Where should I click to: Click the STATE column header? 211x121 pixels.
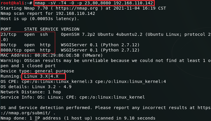click(31, 29)
